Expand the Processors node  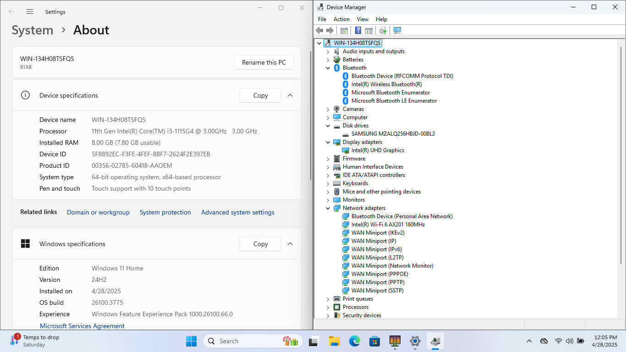328,307
